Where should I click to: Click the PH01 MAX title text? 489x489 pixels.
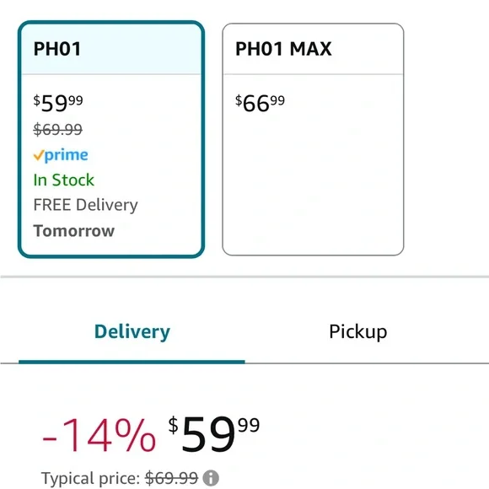pyautogui.click(x=283, y=49)
